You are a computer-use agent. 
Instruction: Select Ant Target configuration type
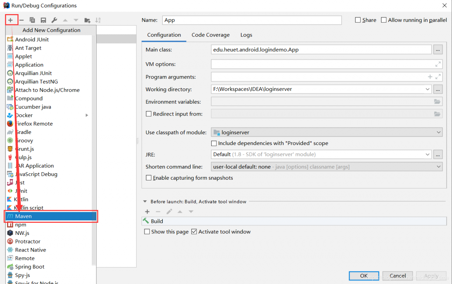(49, 48)
